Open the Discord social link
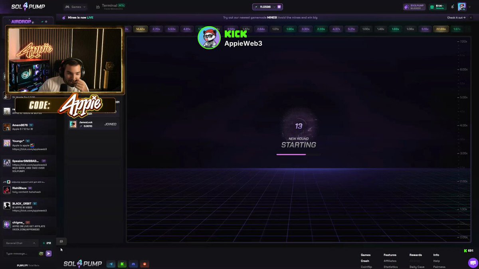The height and width of the screenshot is (269, 479). [134, 264]
